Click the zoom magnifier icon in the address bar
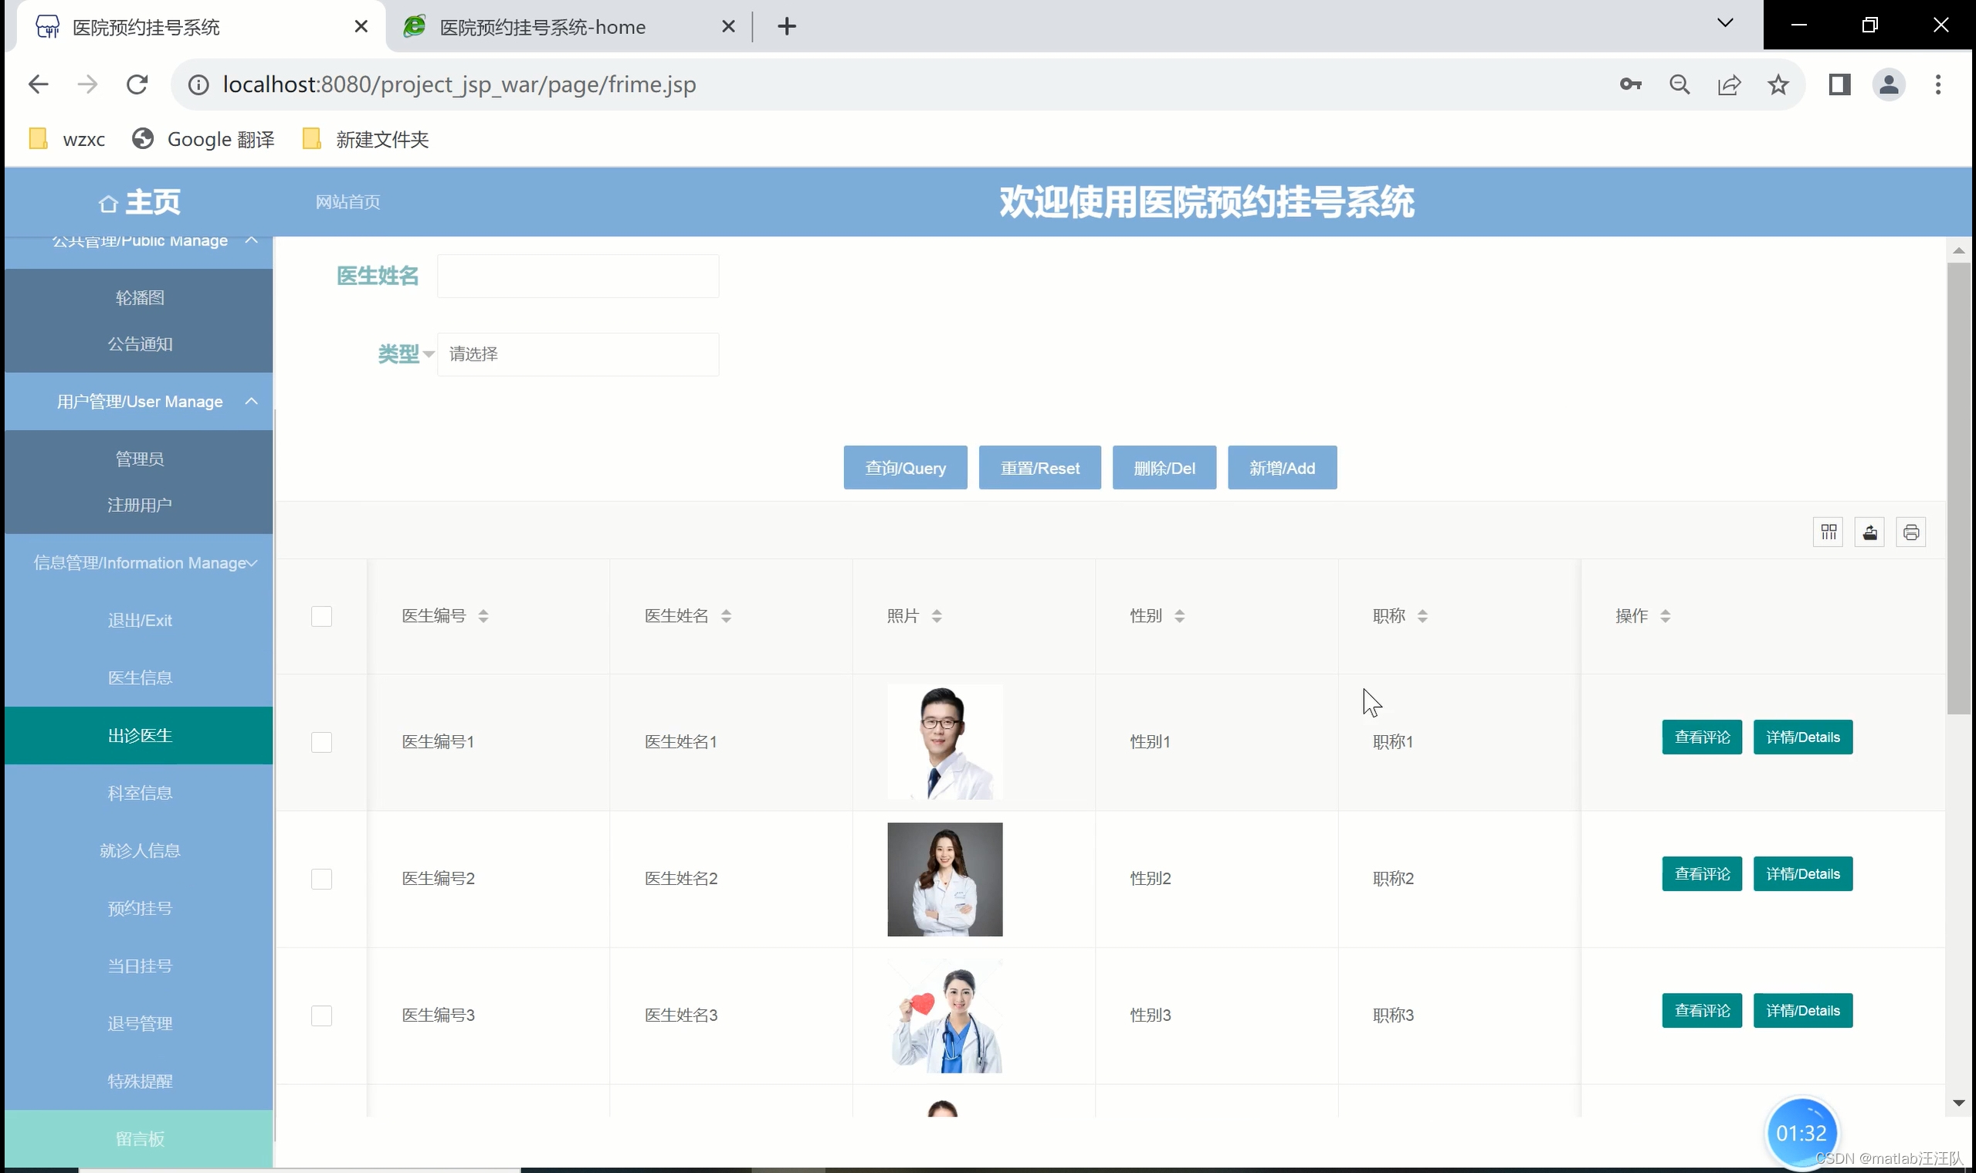 (1679, 85)
